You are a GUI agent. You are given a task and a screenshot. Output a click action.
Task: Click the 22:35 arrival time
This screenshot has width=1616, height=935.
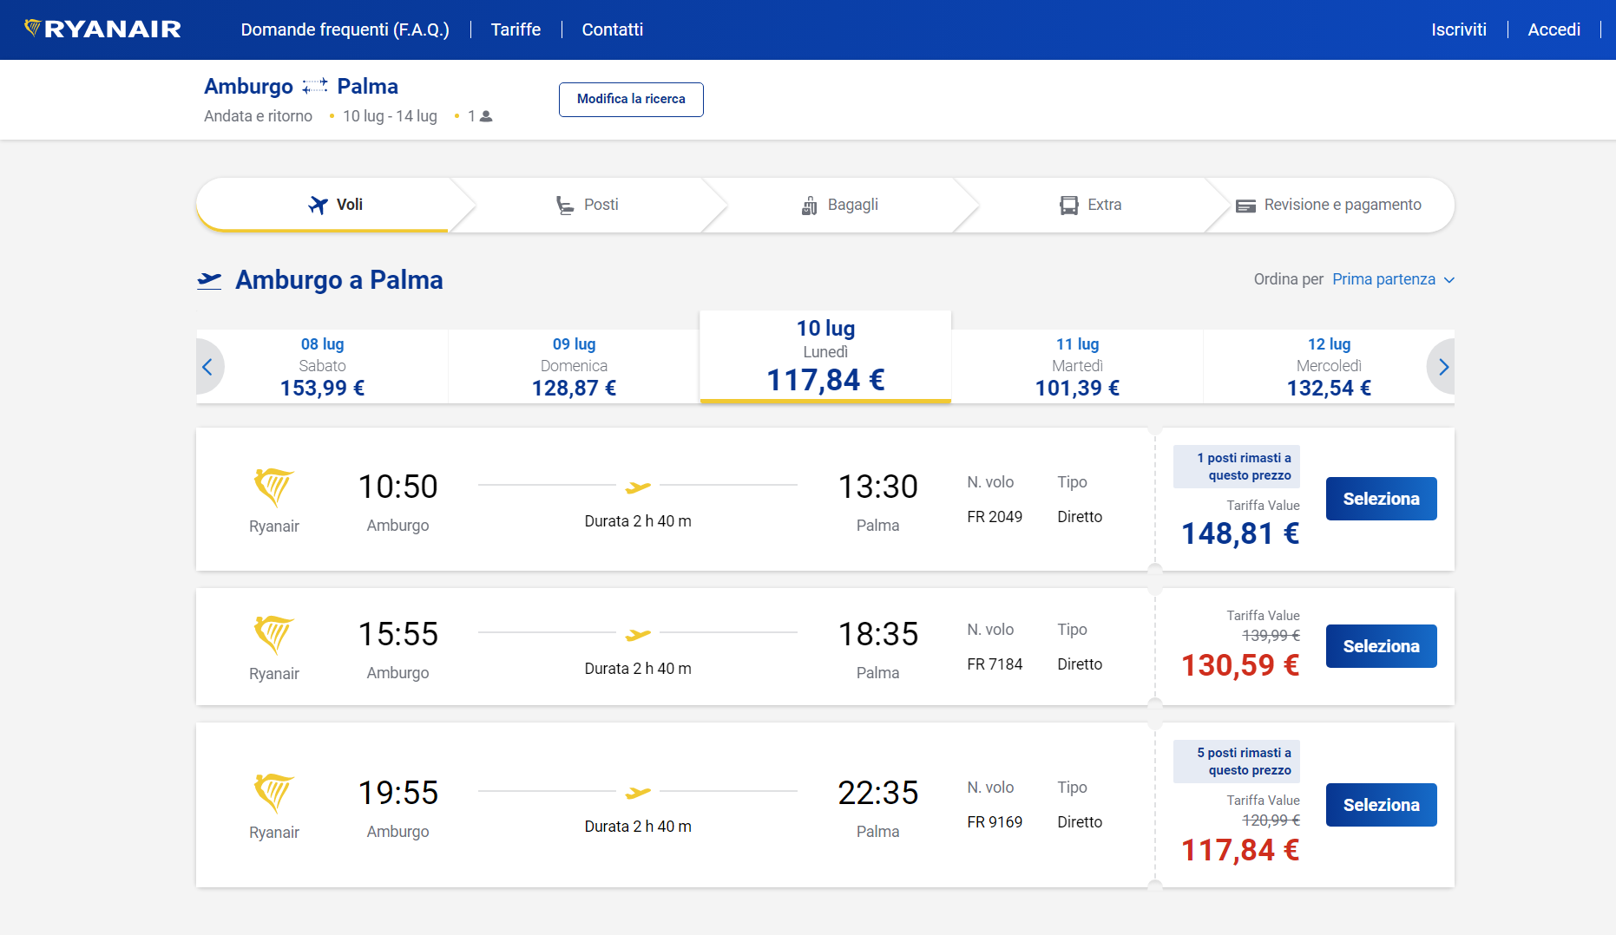(x=877, y=793)
